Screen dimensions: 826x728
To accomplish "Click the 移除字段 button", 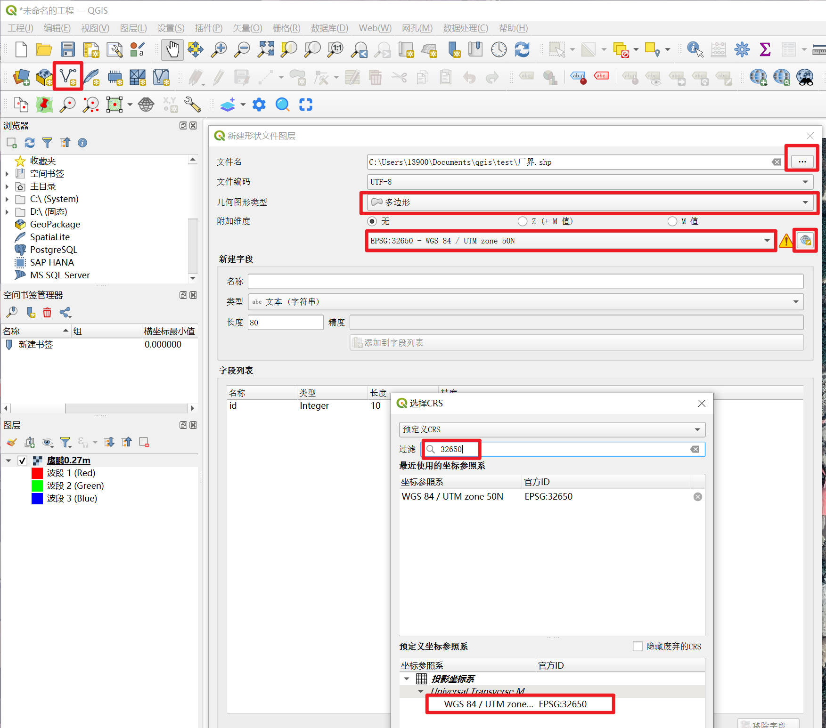I will coord(769,723).
